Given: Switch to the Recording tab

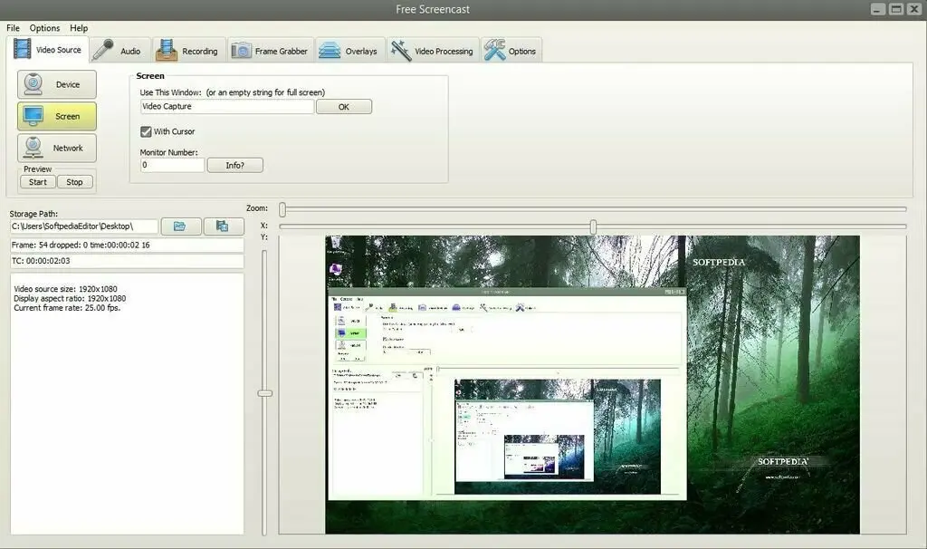Looking at the screenshot, I should pos(187,51).
